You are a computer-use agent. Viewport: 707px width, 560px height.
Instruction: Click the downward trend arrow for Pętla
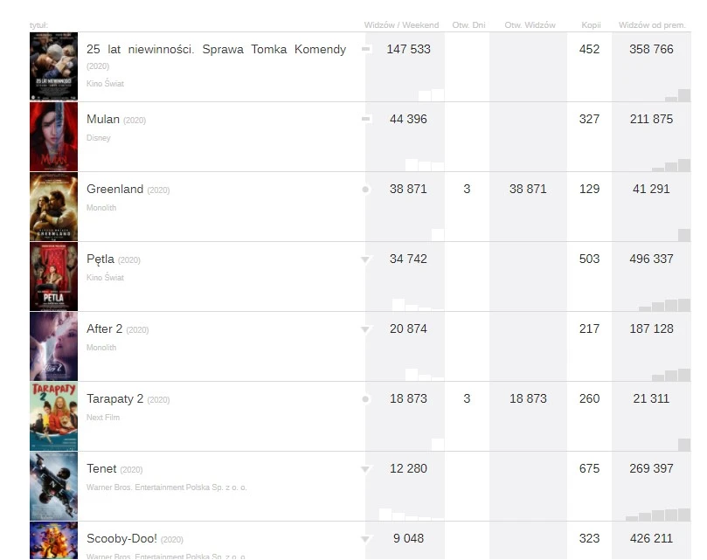[x=365, y=259]
